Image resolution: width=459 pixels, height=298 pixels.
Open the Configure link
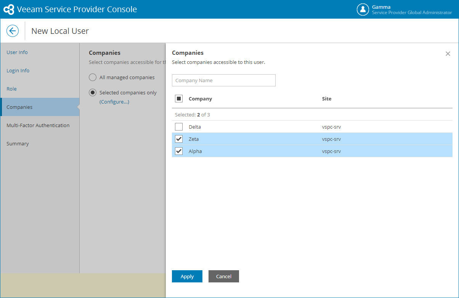114,102
